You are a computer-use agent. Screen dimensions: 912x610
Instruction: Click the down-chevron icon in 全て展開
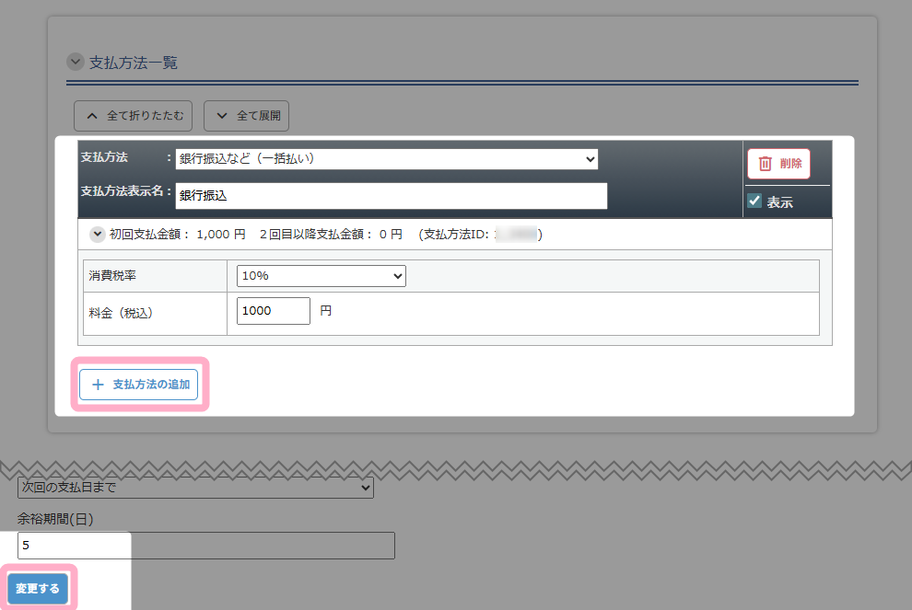pos(221,116)
